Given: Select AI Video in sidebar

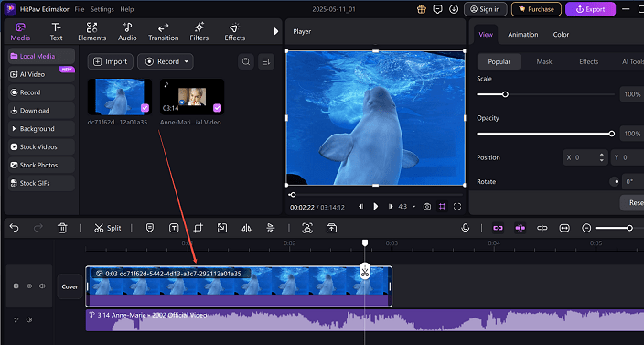Looking at the screenshot, I should pyautogui.click(x=41, y=74).
